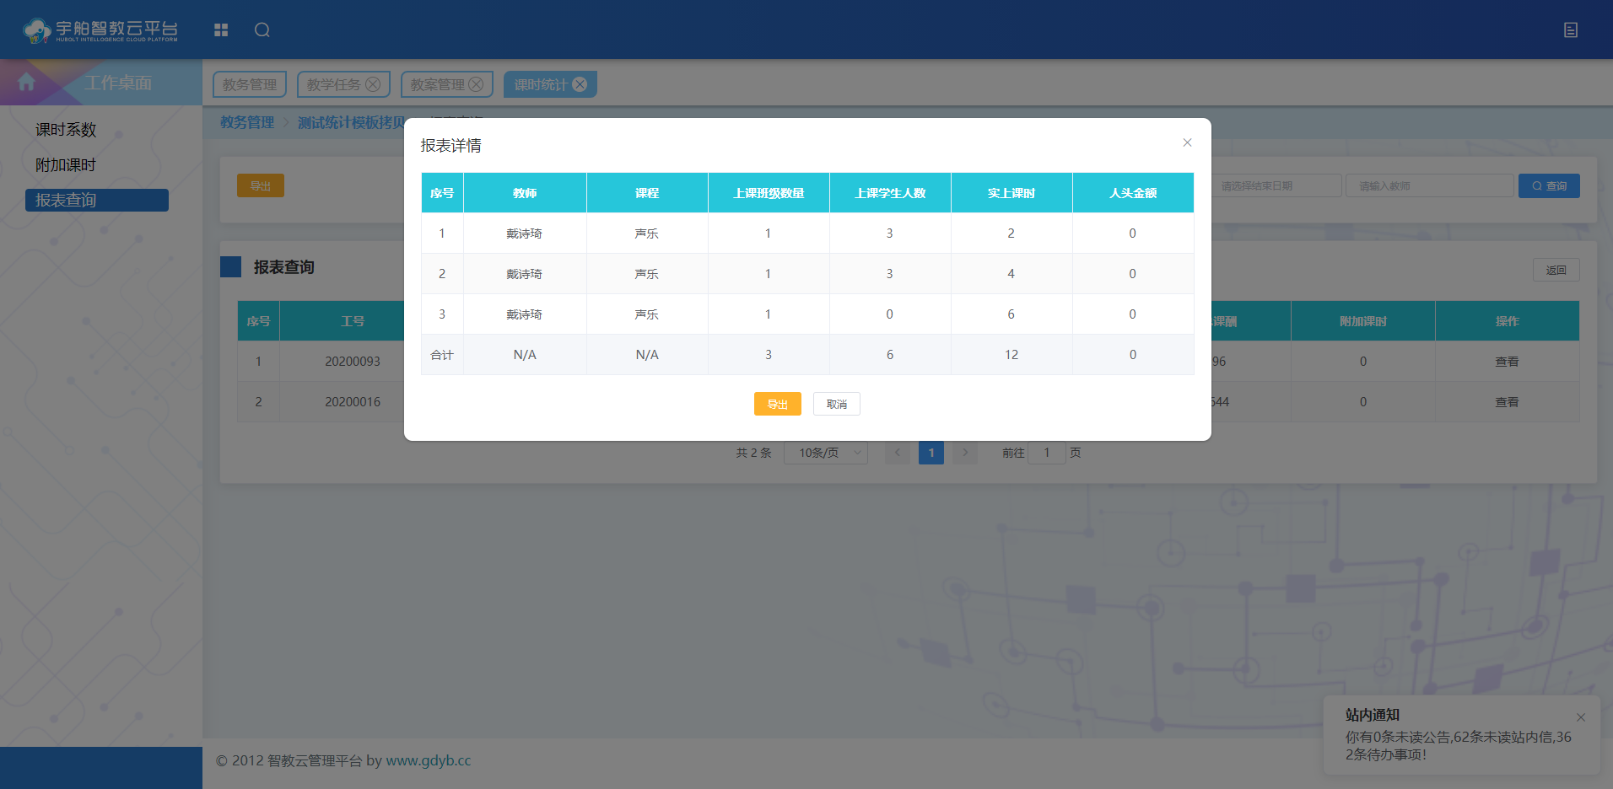Open 课时系数 in the sidebar
The height and width of the screenshot is (789, 1613).
point(66,130)
